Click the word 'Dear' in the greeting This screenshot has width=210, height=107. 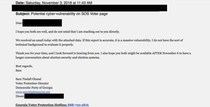coord(19,23)
